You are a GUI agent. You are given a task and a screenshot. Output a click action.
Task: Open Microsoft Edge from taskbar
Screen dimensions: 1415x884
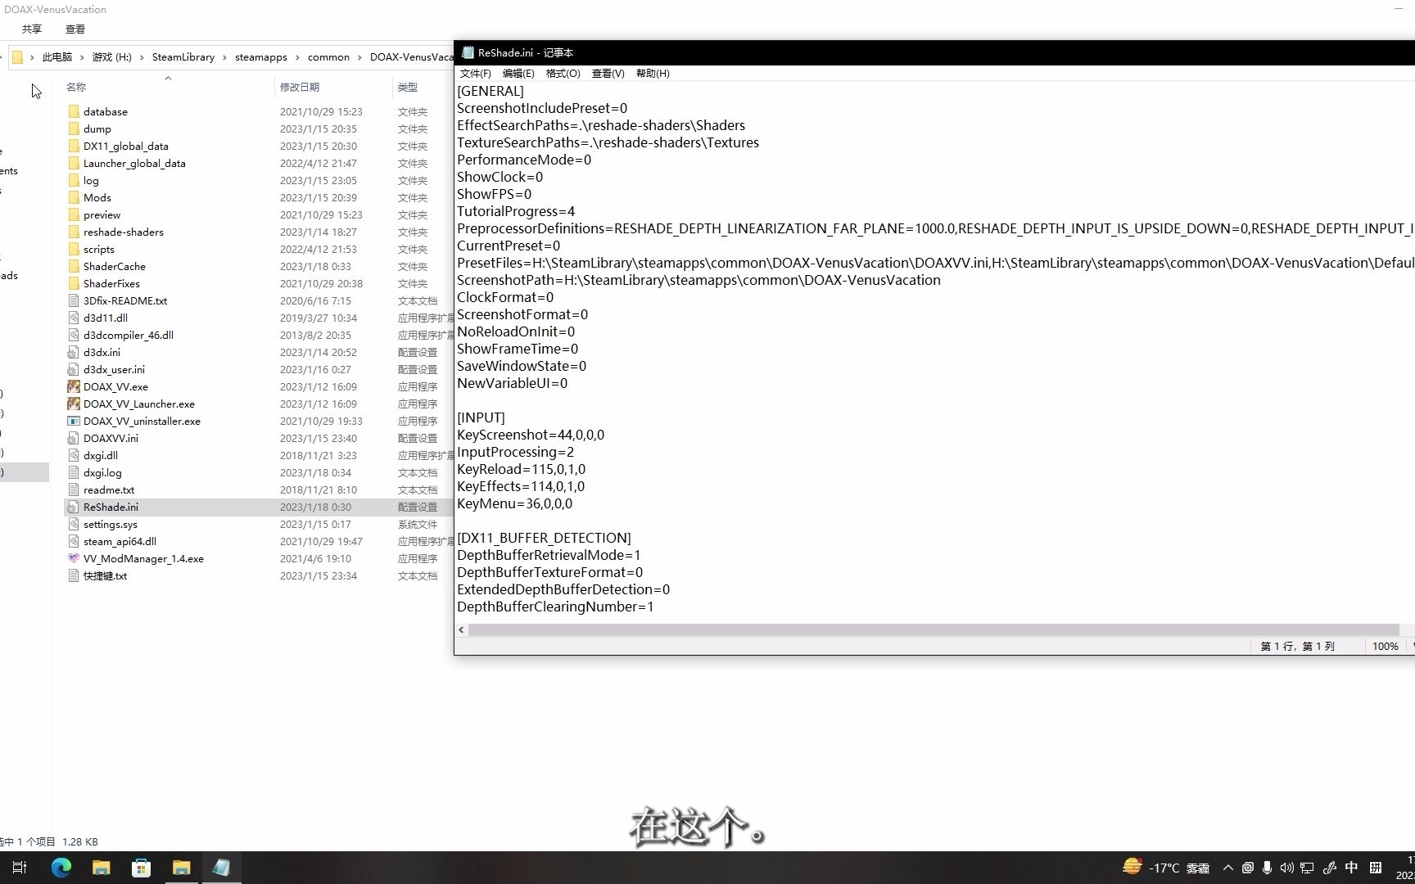pyautogui.click(x=61, y=868)
